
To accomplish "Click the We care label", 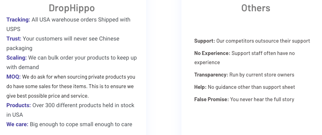I will [x=17, y=124].
